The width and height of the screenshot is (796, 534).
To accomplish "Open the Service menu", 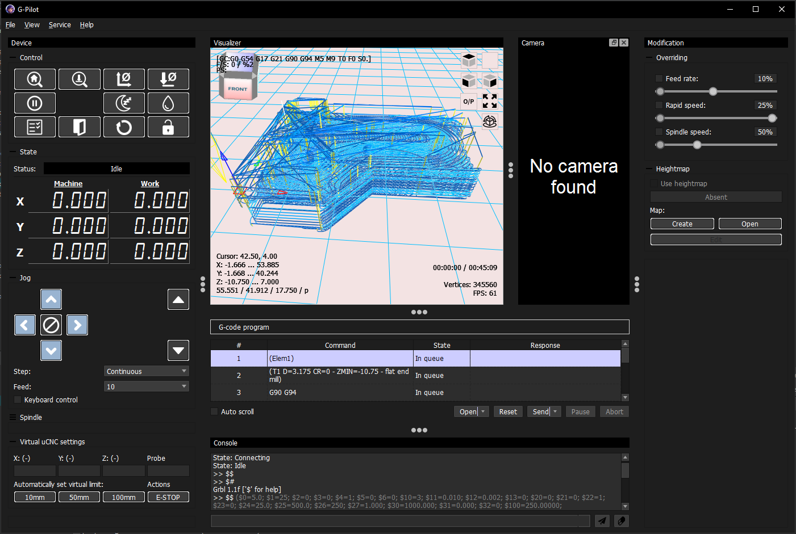I will click(x=60, y=25).
